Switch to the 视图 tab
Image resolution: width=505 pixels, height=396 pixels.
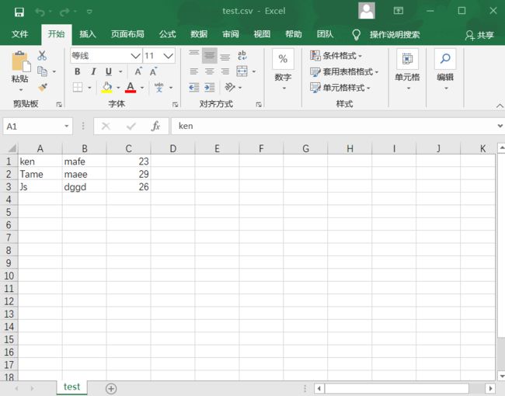tap(262, 34)
